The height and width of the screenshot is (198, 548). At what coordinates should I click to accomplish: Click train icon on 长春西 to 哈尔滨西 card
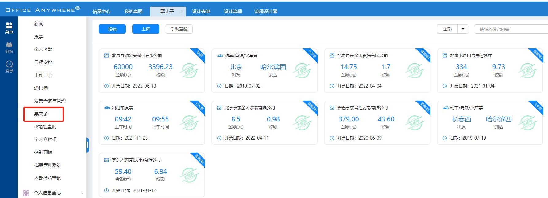pos(445,108)
